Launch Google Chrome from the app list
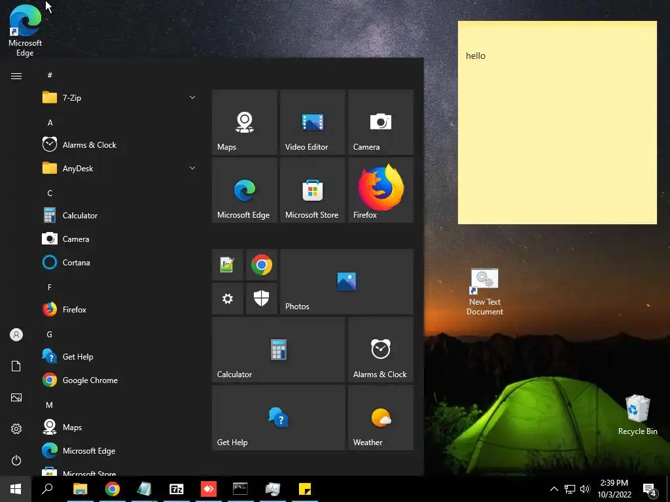This screenshot has height=502, width=670. [x=120, y=380]
